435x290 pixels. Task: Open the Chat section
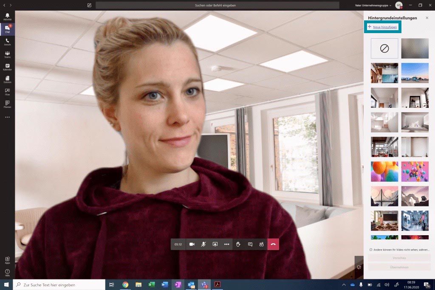(7, 29)
